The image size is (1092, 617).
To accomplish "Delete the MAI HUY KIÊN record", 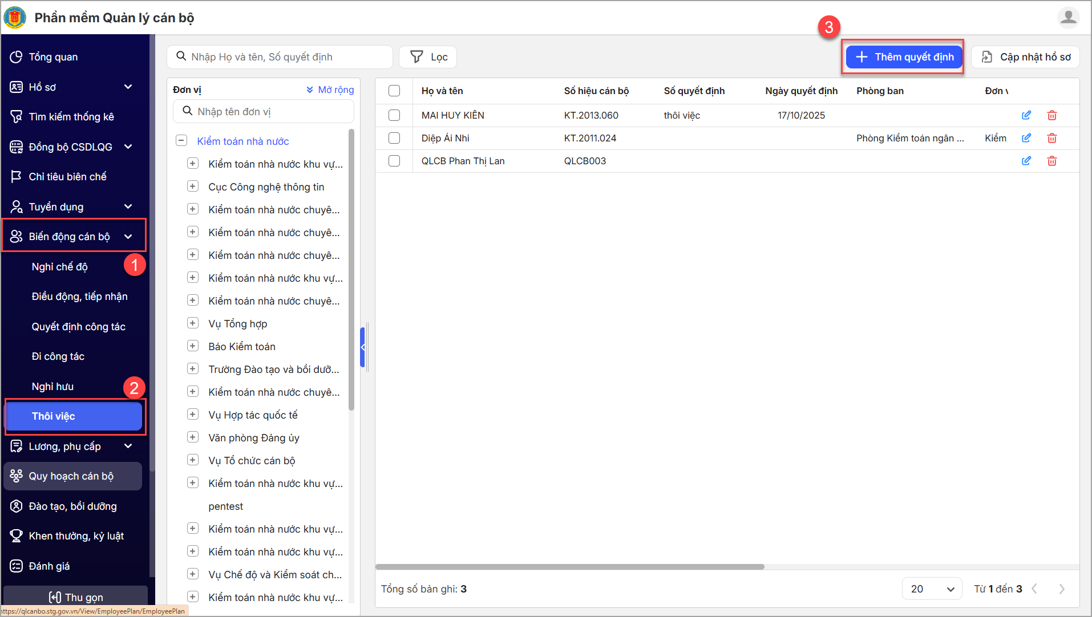I will click(x=1051, y=115).
